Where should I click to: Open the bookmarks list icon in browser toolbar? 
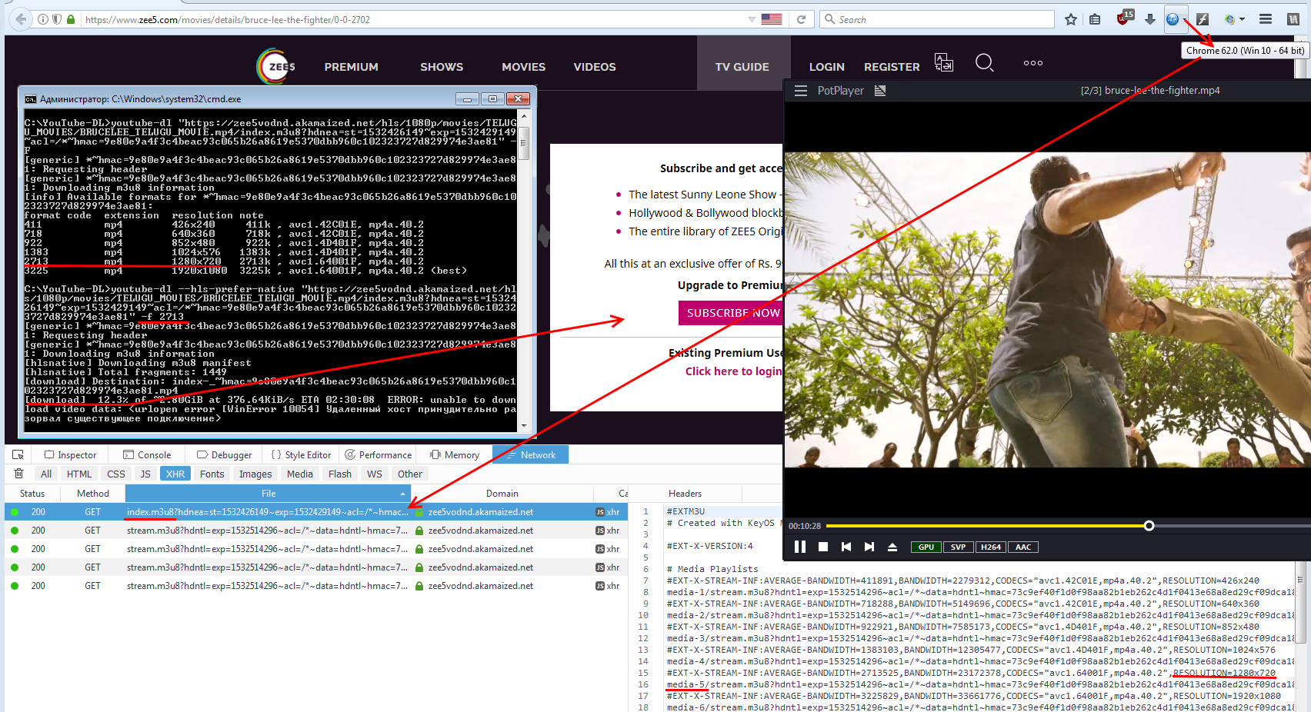coord(1095,19)
